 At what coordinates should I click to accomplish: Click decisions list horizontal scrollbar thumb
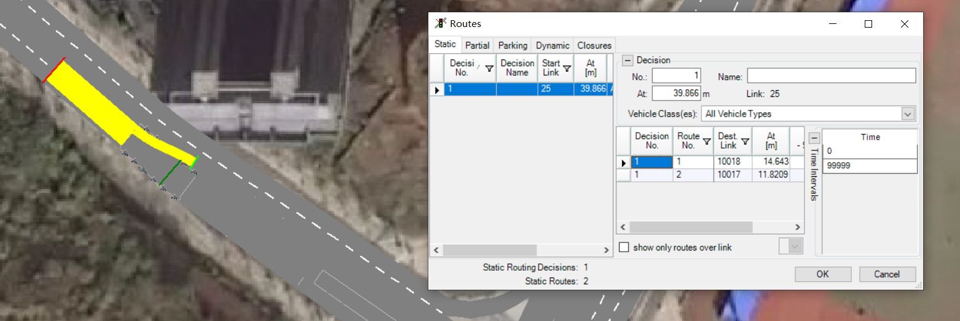coord(490,250)
